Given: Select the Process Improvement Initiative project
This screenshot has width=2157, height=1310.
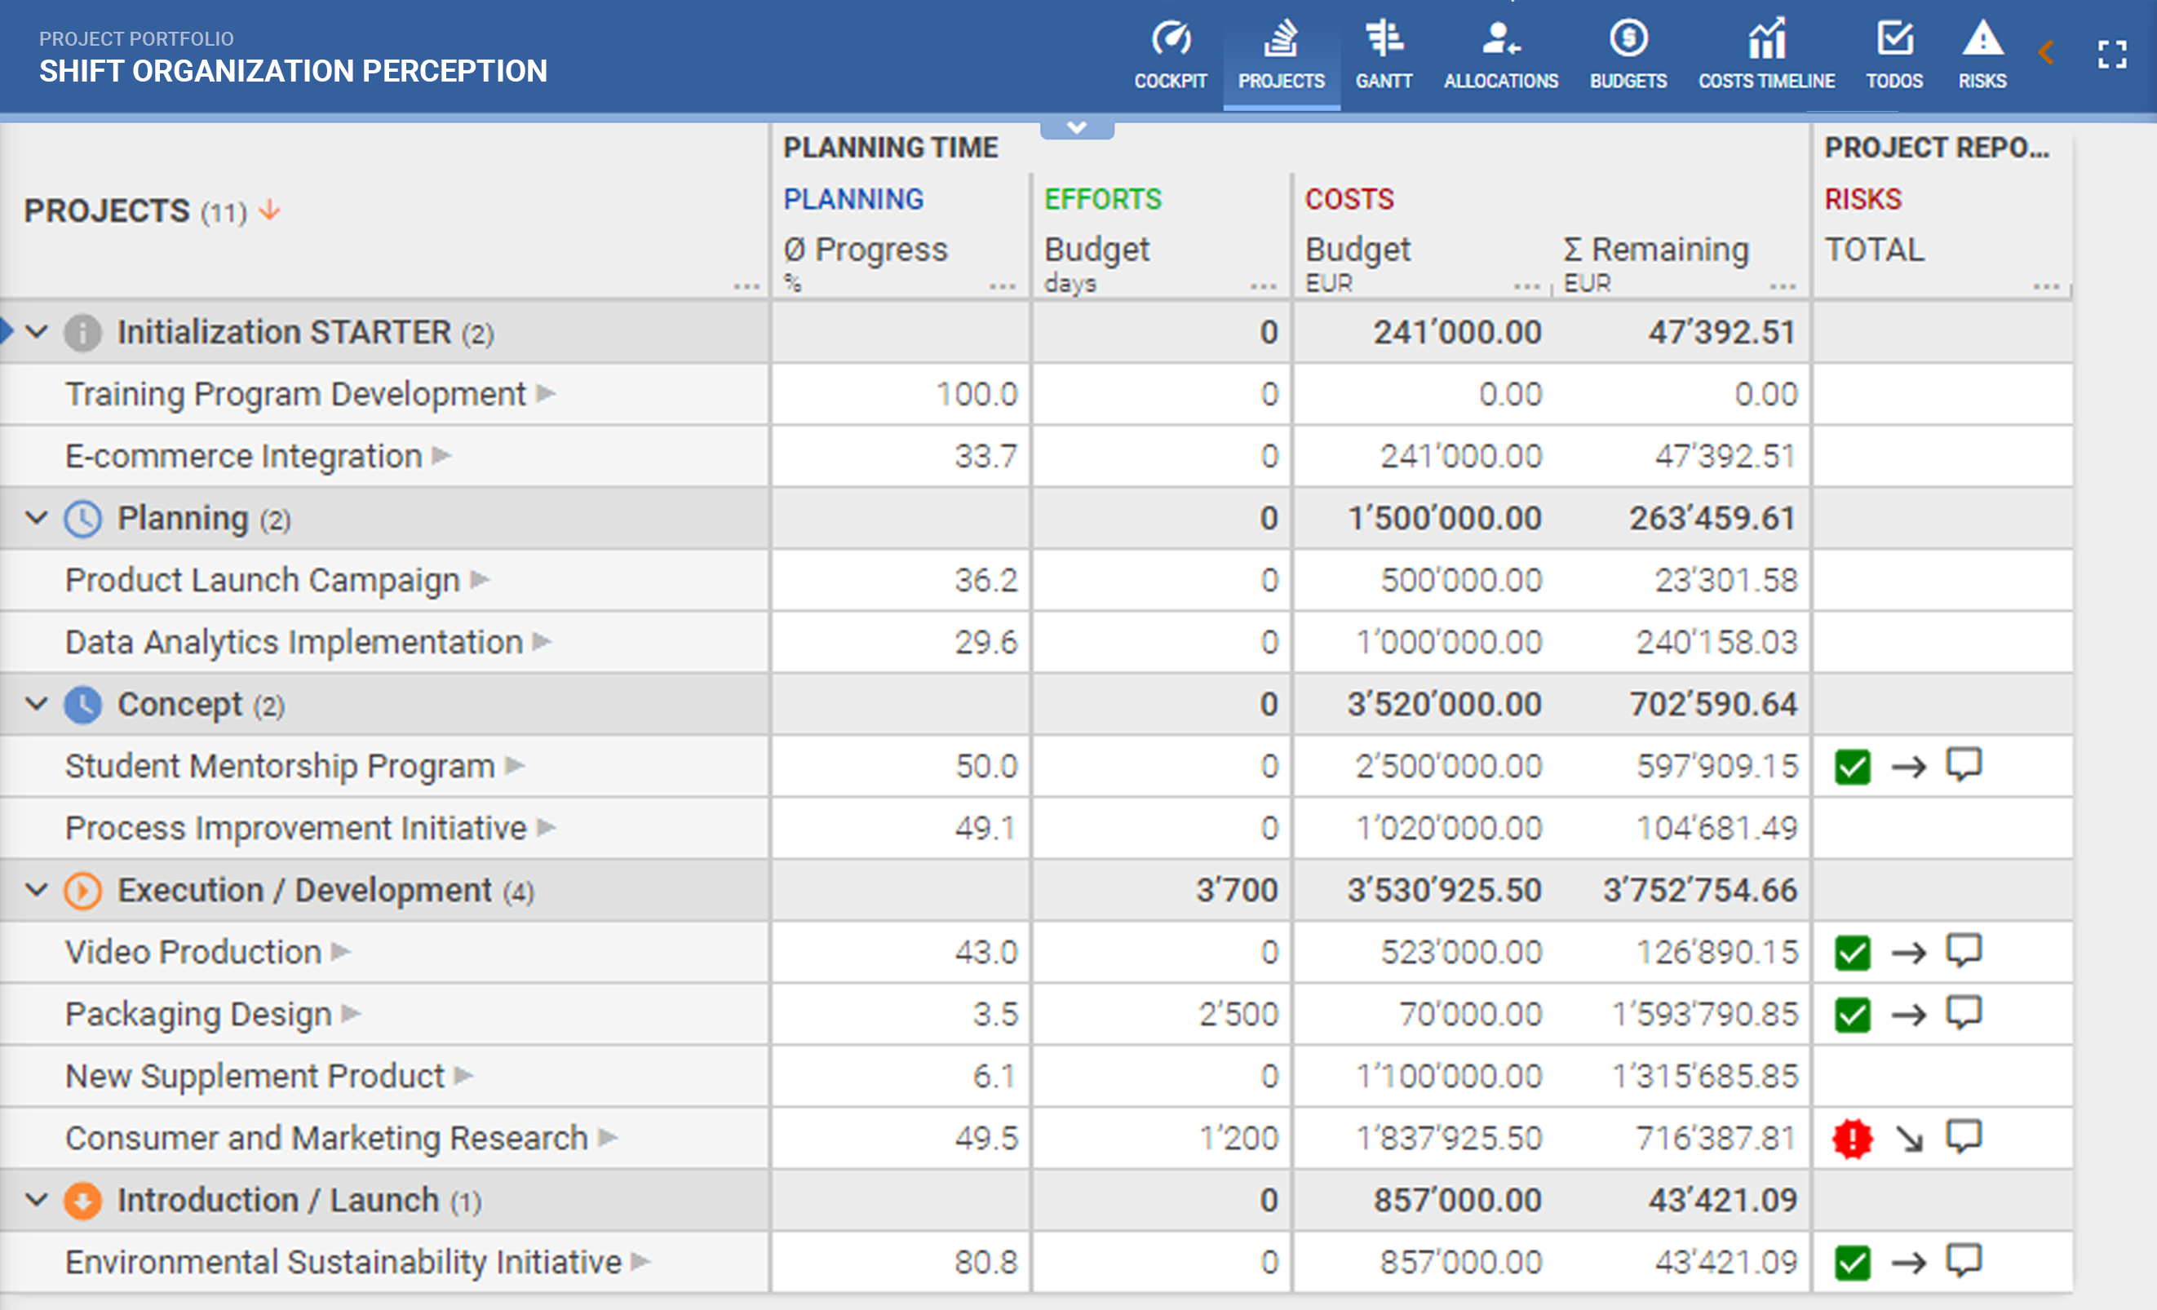Looking at the screenshot, I should pyautogui.click(x=296, y=828).
